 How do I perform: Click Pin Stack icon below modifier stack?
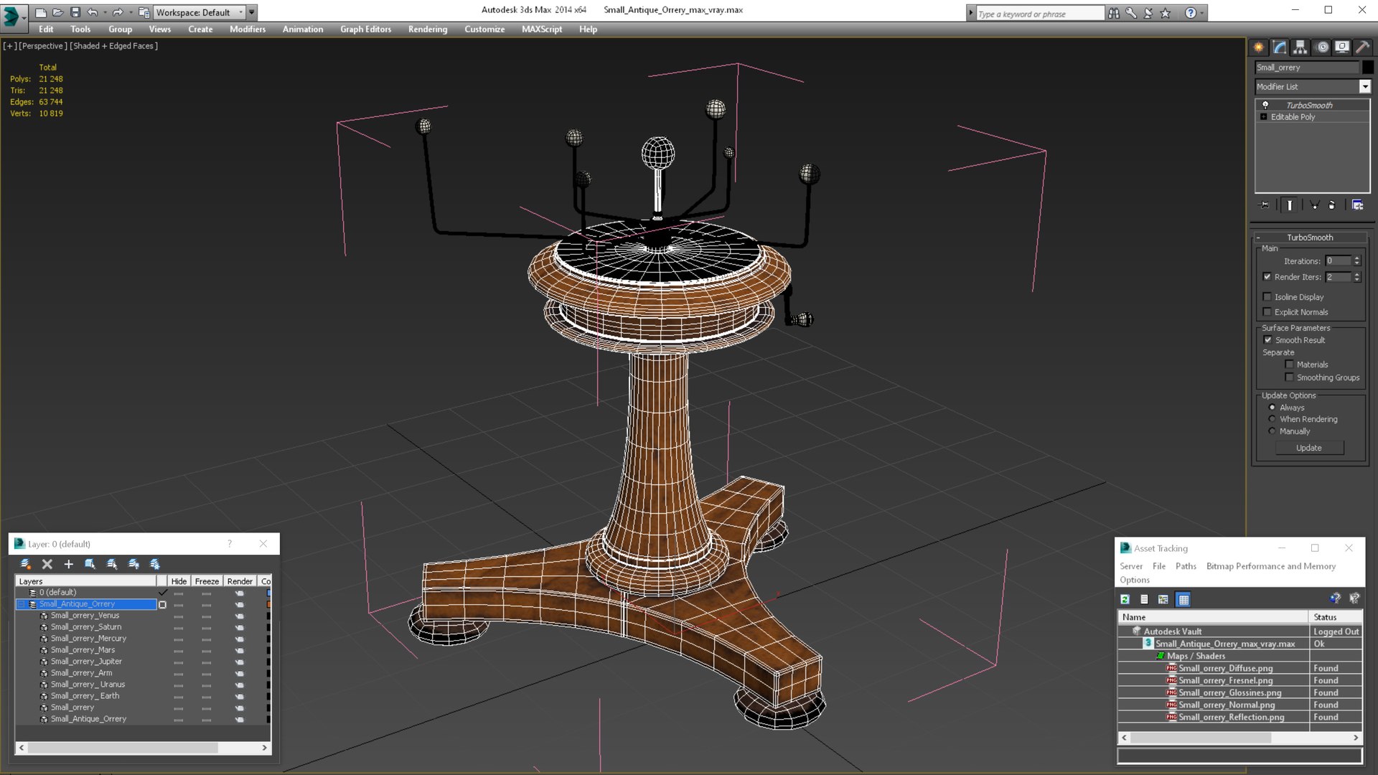1265,205
